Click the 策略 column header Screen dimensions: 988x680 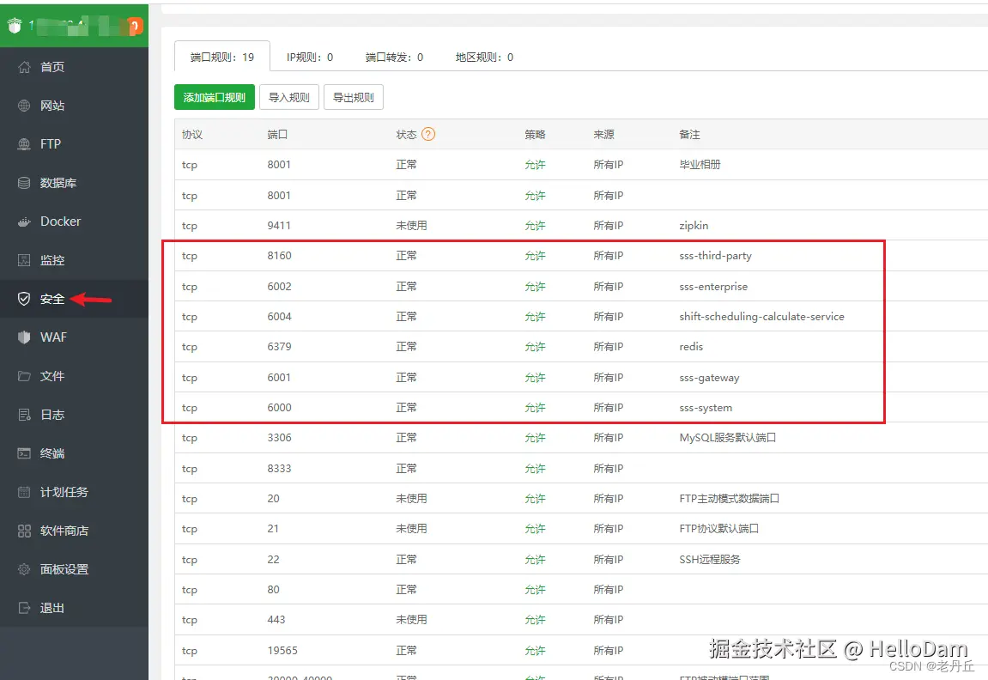tap(535, 134)
